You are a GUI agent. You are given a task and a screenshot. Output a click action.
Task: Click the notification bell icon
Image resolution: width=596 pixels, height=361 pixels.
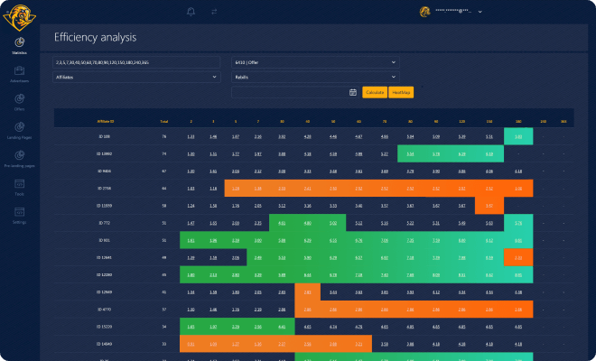(191, 12)
